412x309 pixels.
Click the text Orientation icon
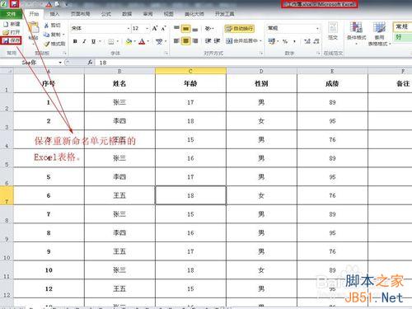pyautogui.click(x=208, y=28)
